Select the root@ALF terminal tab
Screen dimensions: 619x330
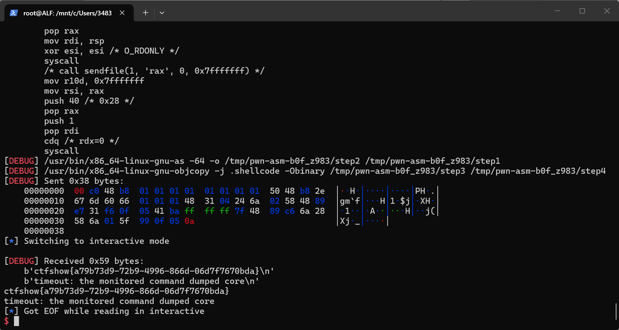click(69, 13)
